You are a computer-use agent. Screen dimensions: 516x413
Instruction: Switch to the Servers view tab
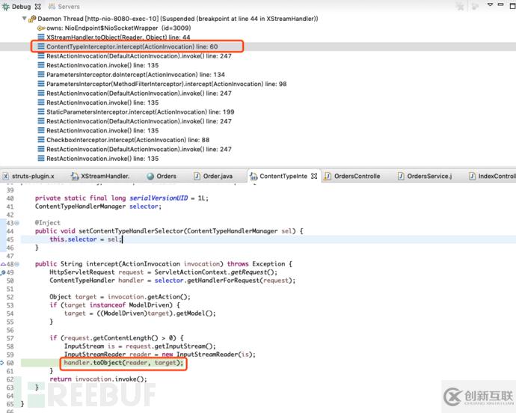[64, 6]
